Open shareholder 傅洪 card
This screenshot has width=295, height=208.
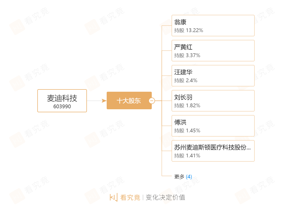pos(213,126)
